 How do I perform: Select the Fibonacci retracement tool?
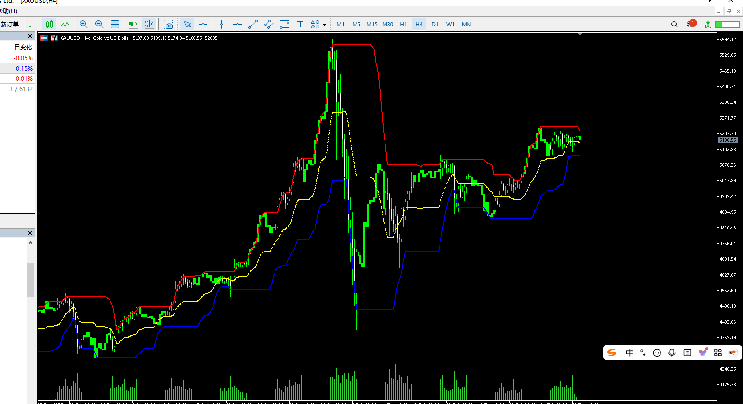(x=284, y=24)
